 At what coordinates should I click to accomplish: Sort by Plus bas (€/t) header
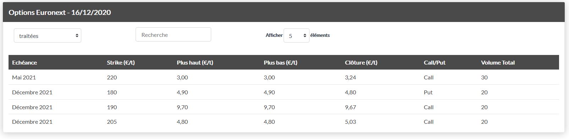click(x=280, y=62)
